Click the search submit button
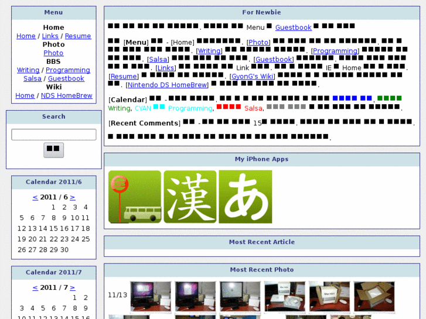Image resolution: width=426 pixels, height=319 pixels. [x=54, y=150]
